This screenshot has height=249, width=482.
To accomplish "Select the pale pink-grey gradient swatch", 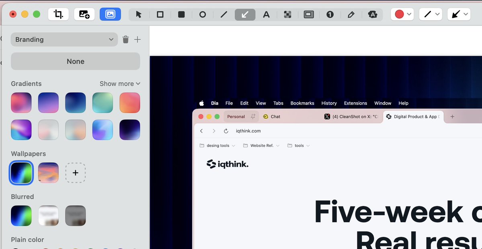I will point(48,130).
